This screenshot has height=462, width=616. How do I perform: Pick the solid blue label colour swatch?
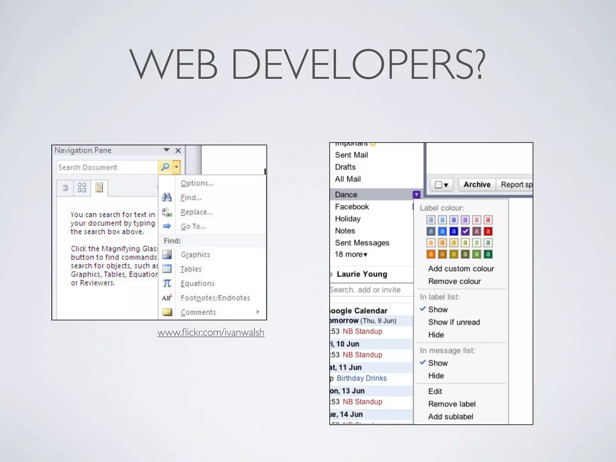(x=442, y=231)
